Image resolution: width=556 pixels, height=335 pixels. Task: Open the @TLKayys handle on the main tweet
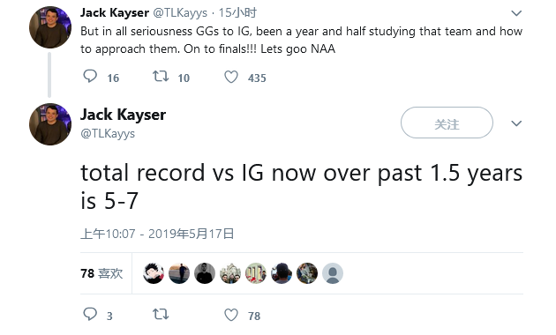108,133
